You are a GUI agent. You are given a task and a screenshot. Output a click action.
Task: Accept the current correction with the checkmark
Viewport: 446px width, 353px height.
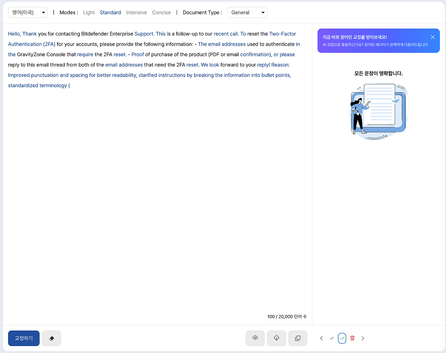[331, 338]
